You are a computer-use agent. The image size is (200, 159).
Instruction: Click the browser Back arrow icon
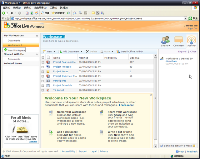[4, 13]
